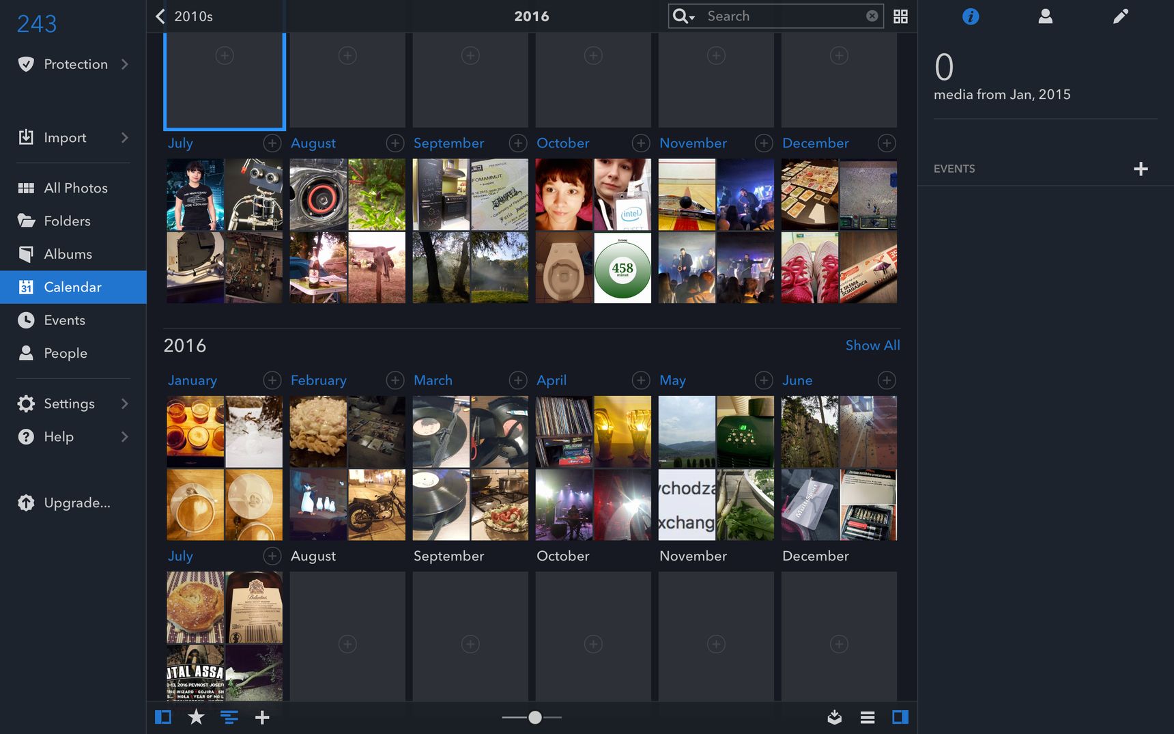
Task: Click the Protection shield icon
Action: coord(26,64)
